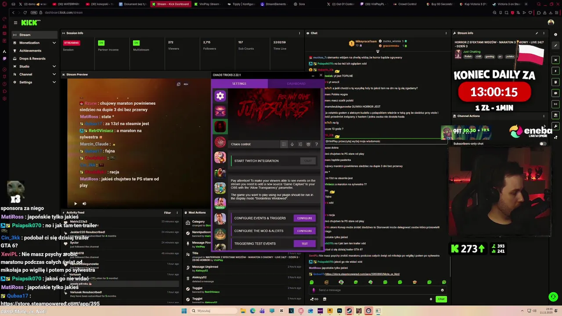This screenshot has width=562, height=316.
Task: Click the wrench icon in right sidebar
Action: pyautogui.click(x=556, y=126)
